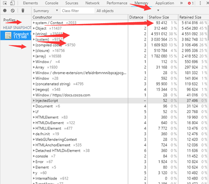209x184 pixels.
Task: Expand the InjectedScript row
Action: coord(34,101)
